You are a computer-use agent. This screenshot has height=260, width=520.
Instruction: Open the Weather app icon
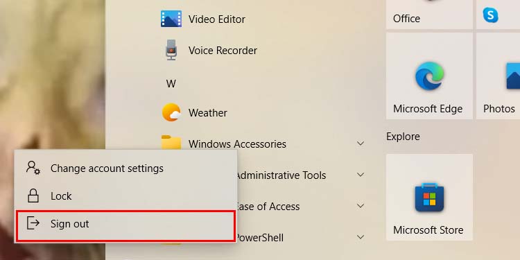tap(171, 112)
